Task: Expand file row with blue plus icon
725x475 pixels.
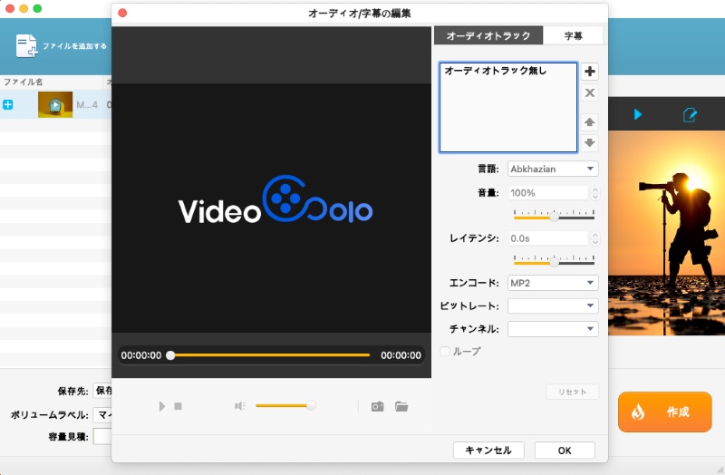Action: pos(8,104)
